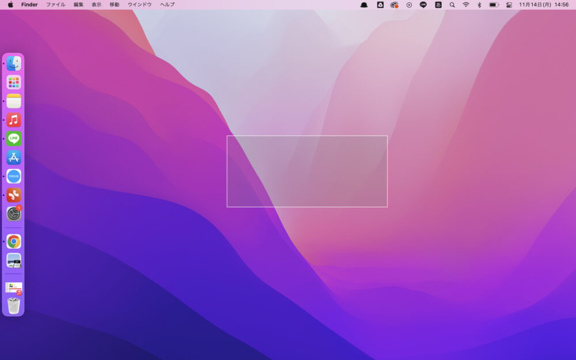The width and height of the screenshot is (576, 360).
Task: Click the hat icon in the menu bar
Action: (364, 5)
